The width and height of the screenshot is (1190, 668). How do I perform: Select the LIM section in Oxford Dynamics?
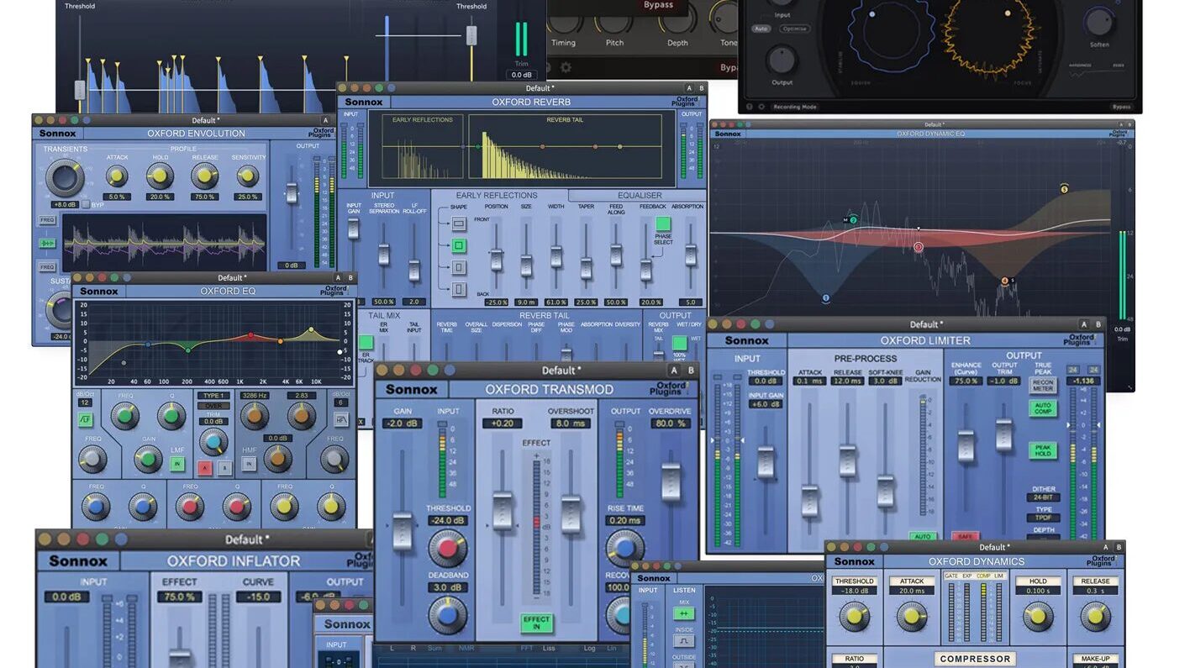(998, 576)
